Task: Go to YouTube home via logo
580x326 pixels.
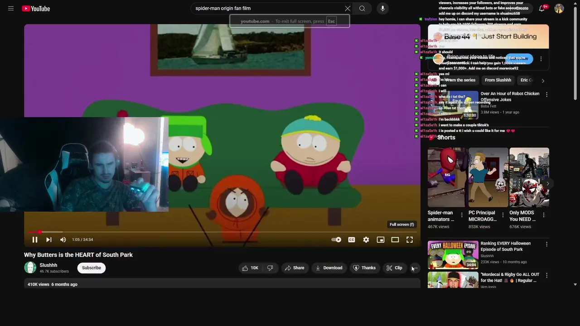Action: coord(36,9)
